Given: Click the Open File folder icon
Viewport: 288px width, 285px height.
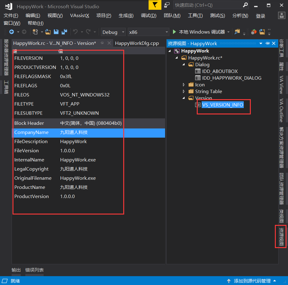Looking at the screenshot, I should (x=48, y=32).
